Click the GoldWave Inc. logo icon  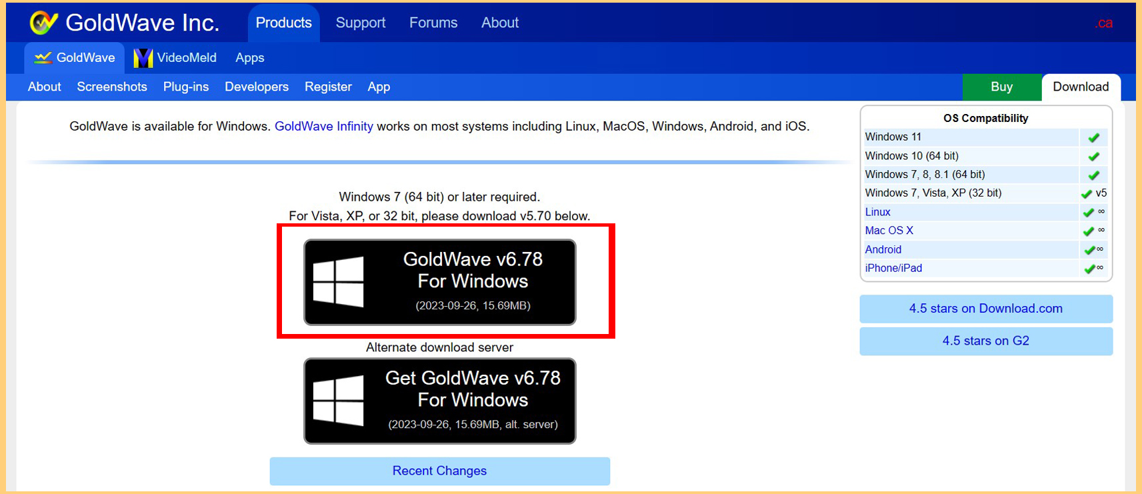click(x=44, y=23)
